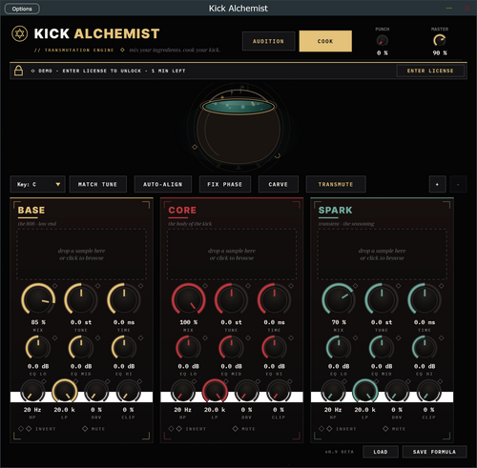Mute the SPARK layer
Image resolution: width=477 pixels, height=468 pixels.
(x=394, y=429)
